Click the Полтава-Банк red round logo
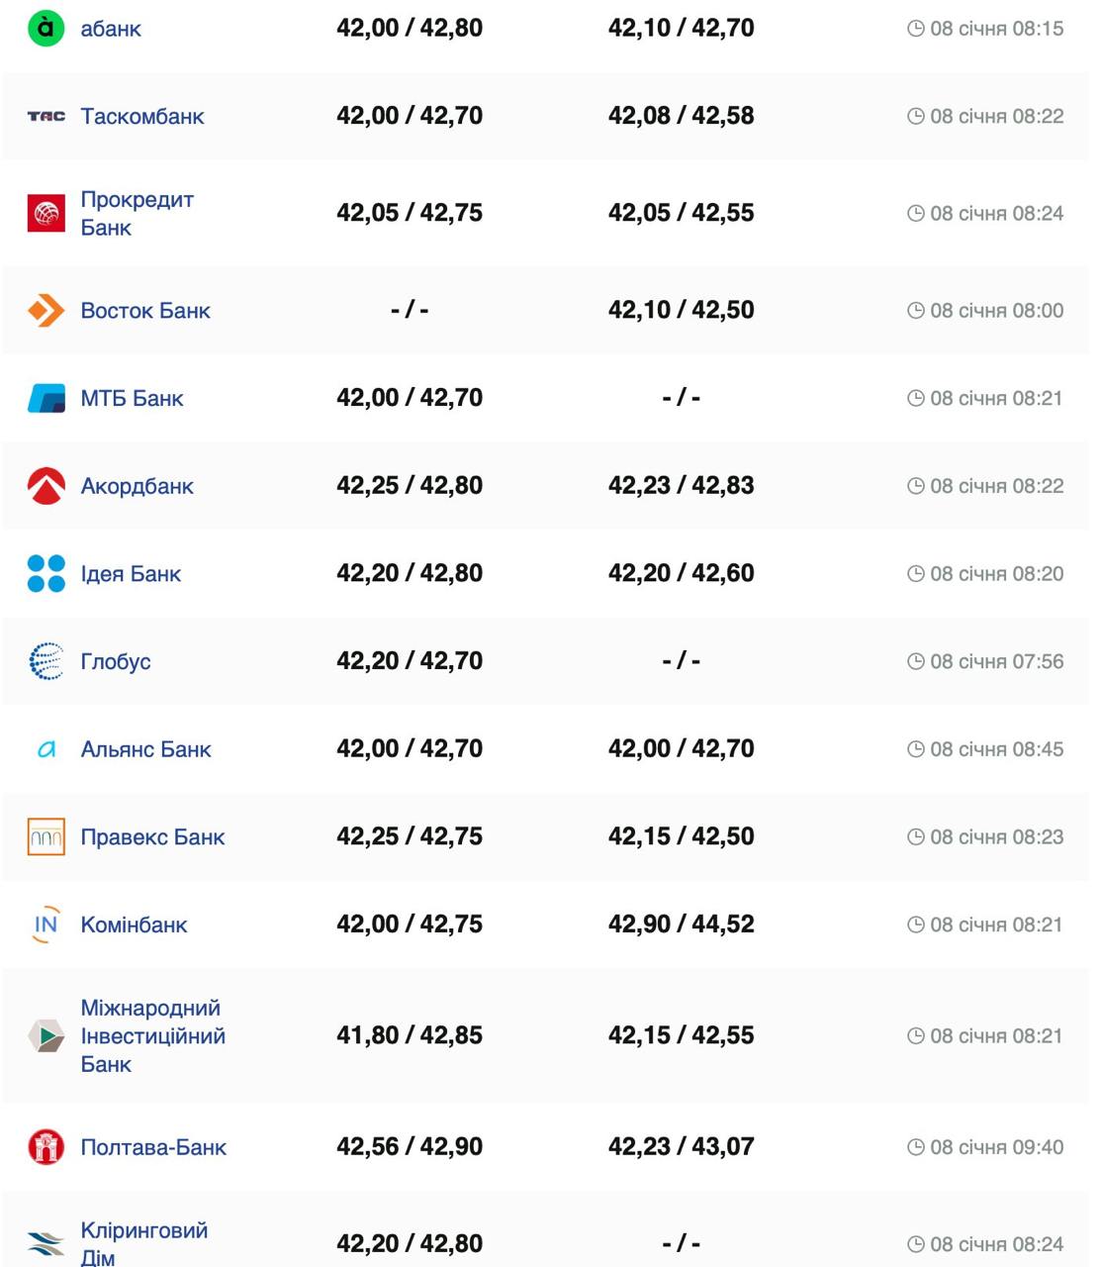The width and height of the screenshot is (1101, 1267). 46,1147
